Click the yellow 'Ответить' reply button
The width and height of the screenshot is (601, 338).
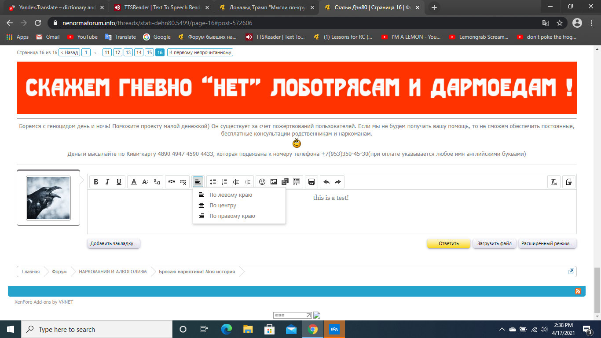448,243
